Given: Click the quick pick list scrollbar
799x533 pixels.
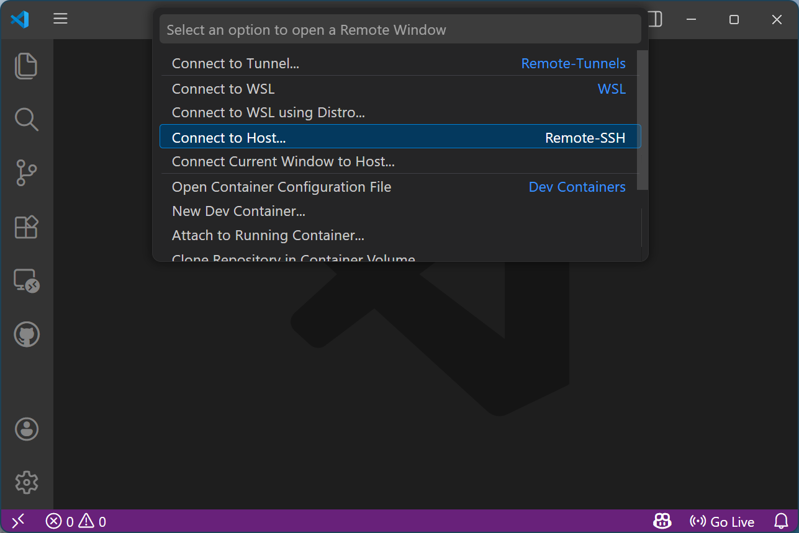Looking at the screenshot, I should point(643,120).
